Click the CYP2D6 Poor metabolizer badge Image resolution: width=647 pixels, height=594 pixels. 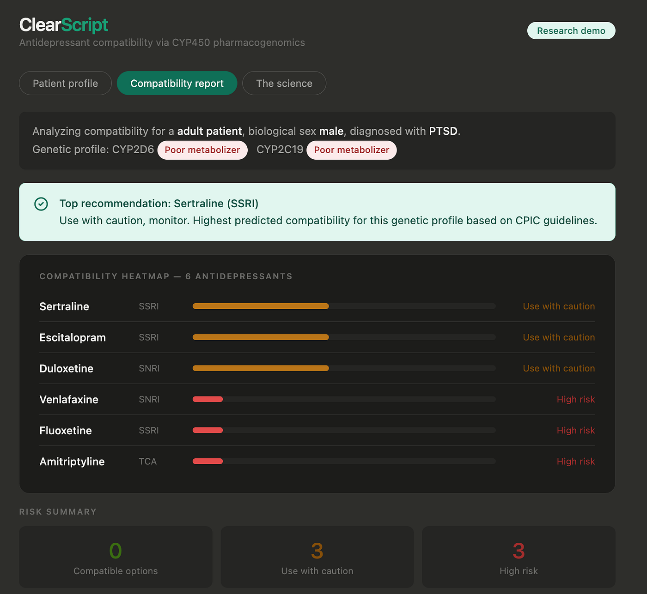202,150
